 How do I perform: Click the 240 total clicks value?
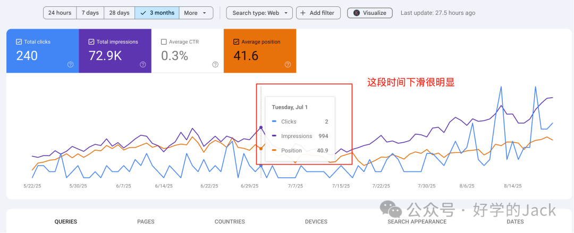(x=27, y=56)
